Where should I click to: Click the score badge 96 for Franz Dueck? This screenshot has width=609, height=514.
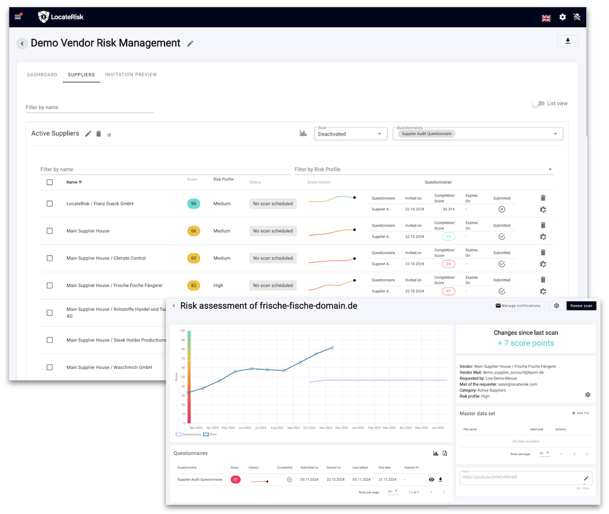click(193, 203)
